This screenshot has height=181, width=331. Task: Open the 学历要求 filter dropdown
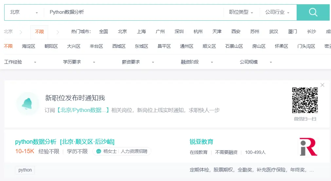pyautogui.click(x=79, y=62)
